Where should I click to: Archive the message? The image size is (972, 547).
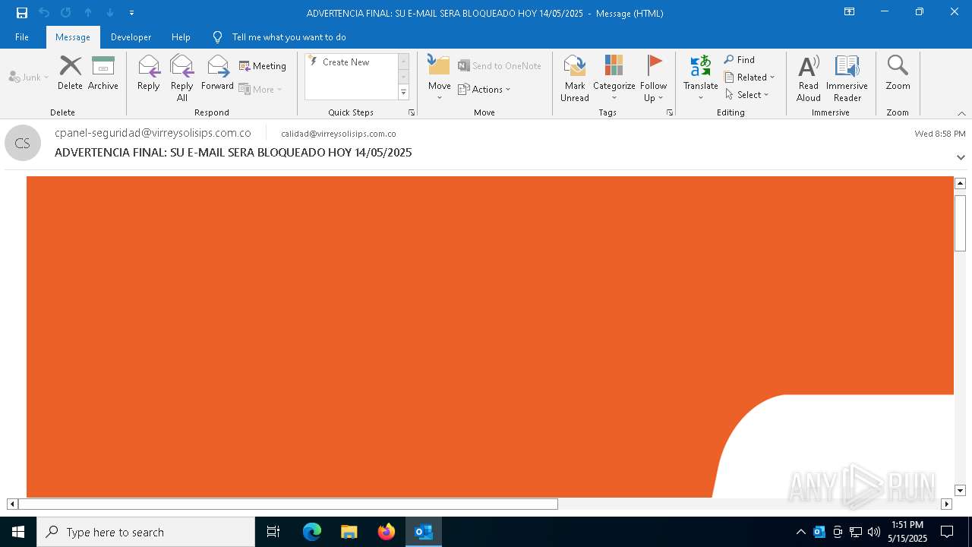[103, 74]
